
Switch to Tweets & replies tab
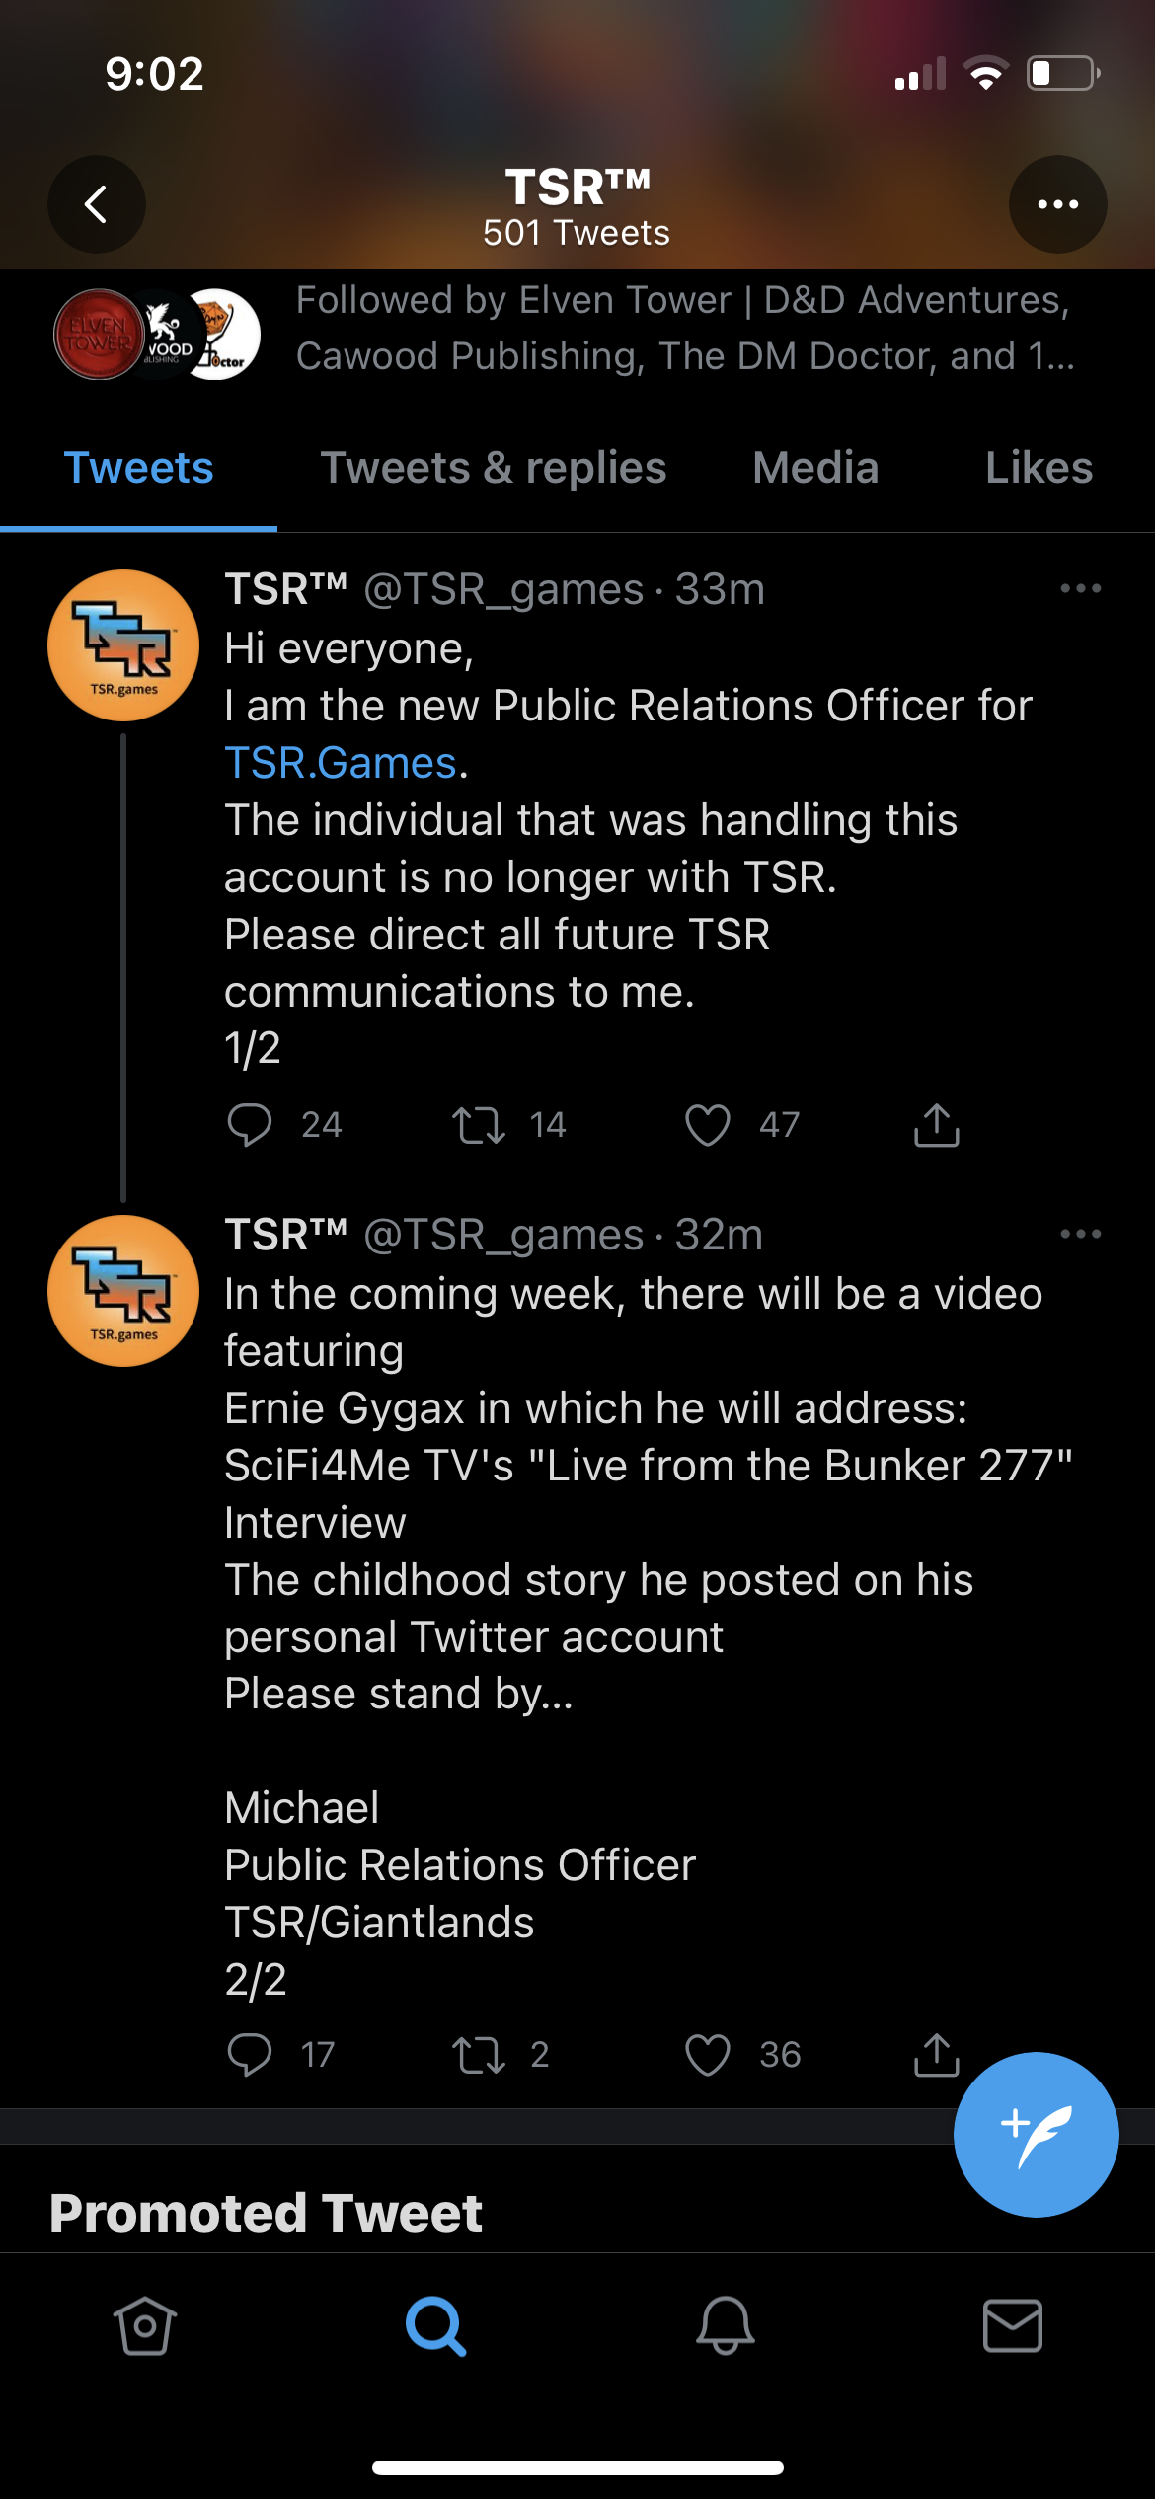(494, 468)
